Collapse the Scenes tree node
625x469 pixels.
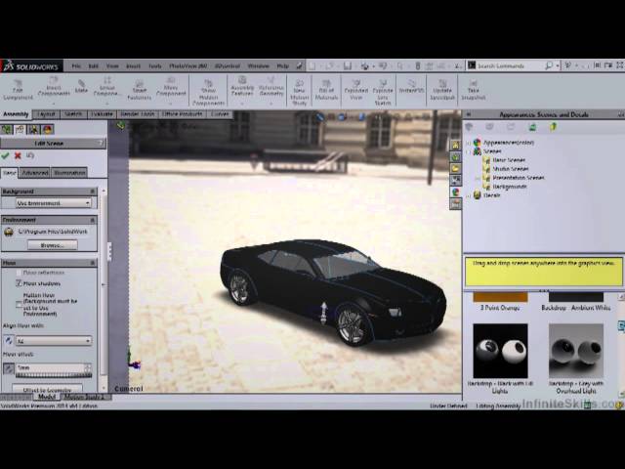coord(469,151)
